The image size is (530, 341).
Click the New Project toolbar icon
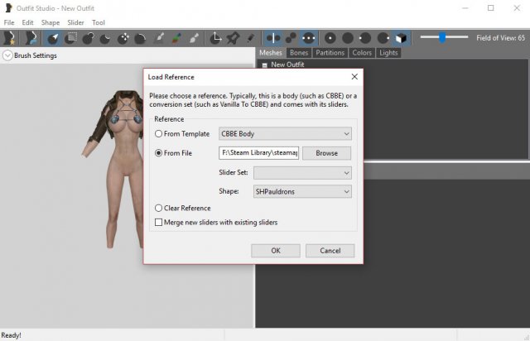tap(10, 37)
